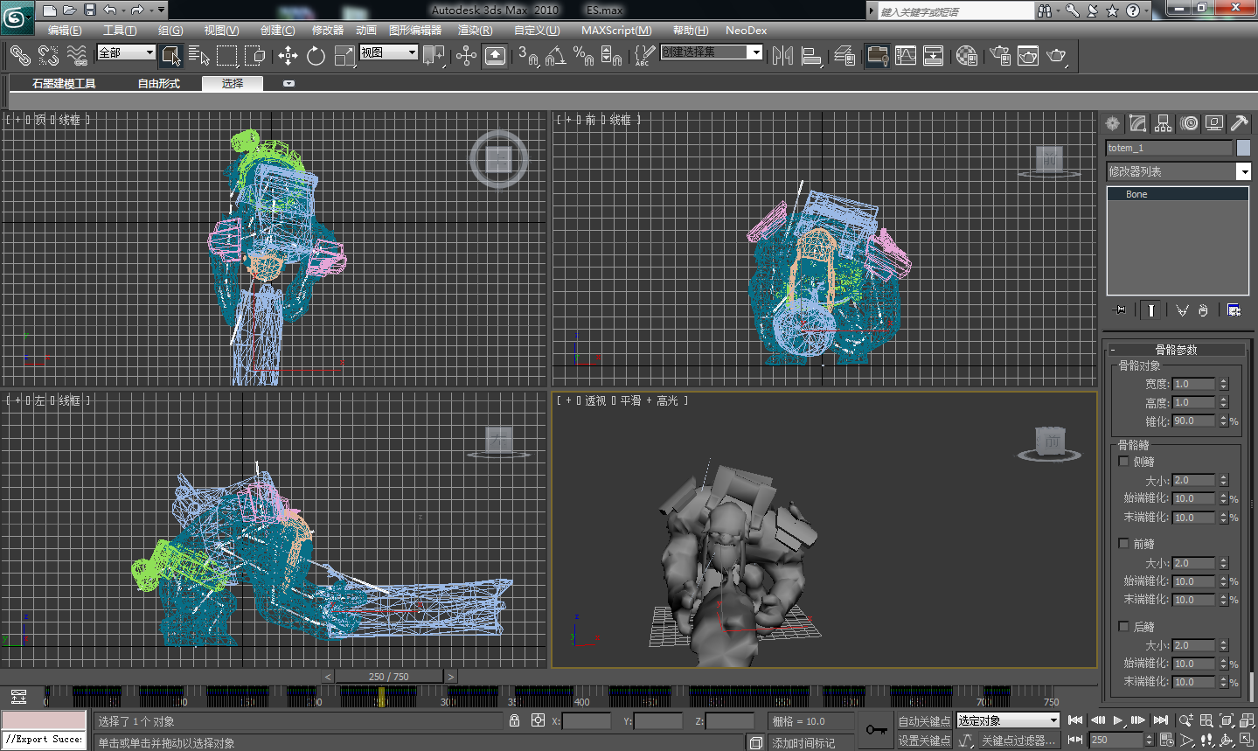Activate the Select Object arrow tool

pos(171,56)
